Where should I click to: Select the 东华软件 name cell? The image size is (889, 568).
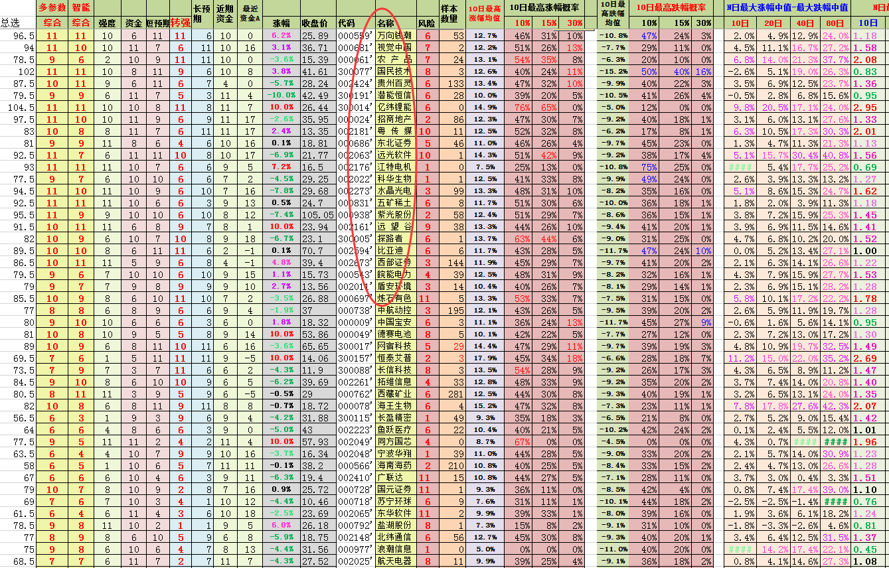click(396, 513)
